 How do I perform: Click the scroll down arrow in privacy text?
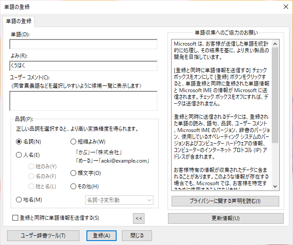point(275,187)
